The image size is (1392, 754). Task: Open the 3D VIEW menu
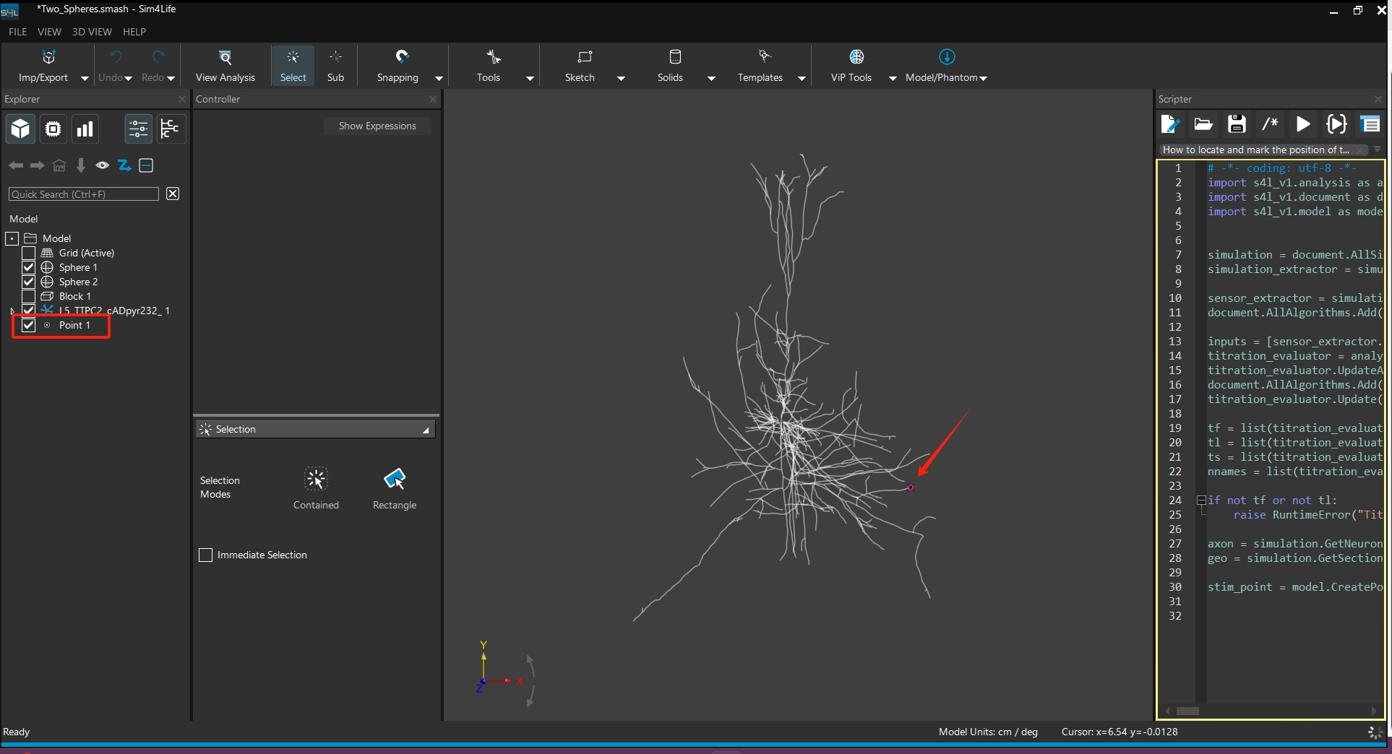pos(92,32)
